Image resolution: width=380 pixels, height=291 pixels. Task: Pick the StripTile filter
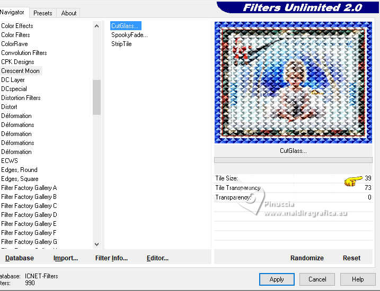(121, 44)
